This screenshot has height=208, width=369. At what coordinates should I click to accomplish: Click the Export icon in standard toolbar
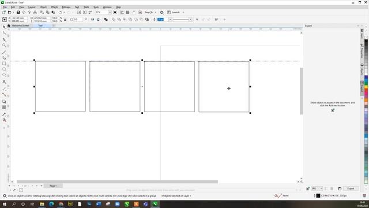pos(85,12)
